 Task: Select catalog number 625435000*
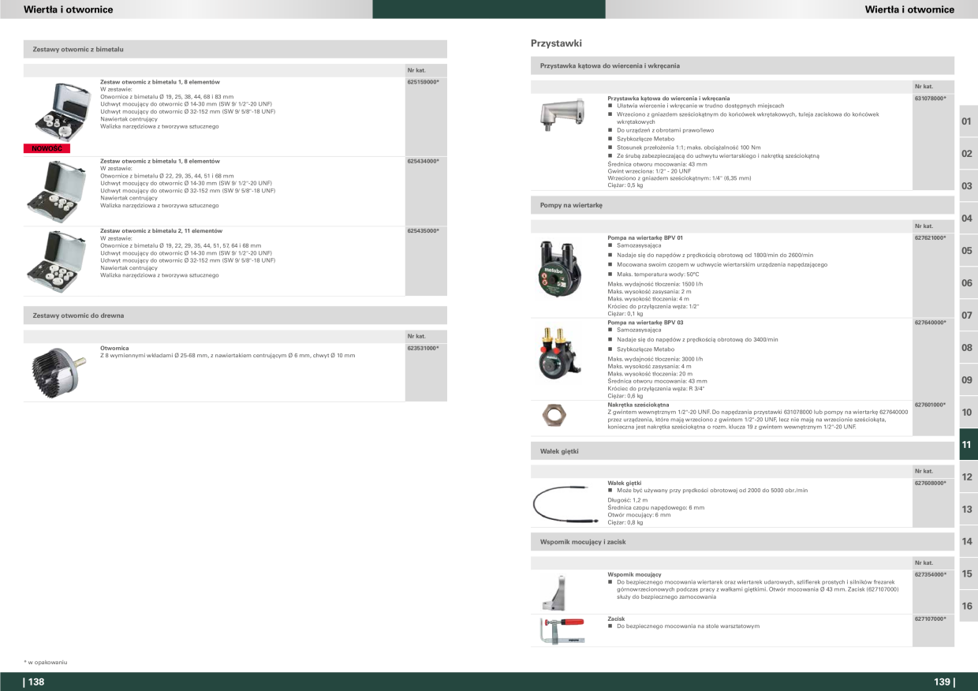click(x=423, y=231)
